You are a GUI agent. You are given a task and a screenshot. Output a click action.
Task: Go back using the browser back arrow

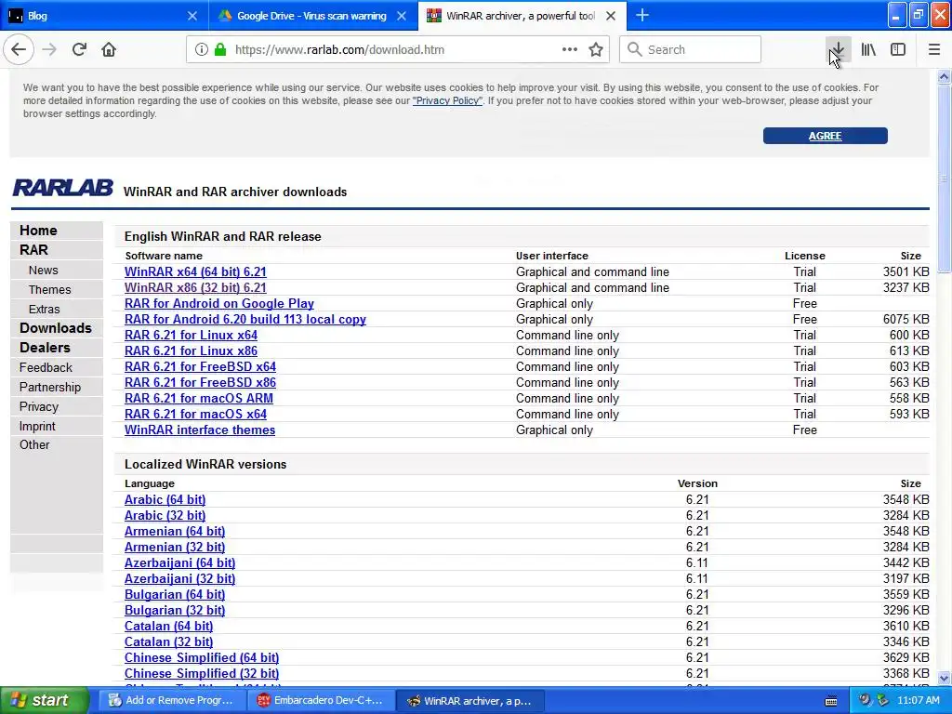[x=19, y=50]
